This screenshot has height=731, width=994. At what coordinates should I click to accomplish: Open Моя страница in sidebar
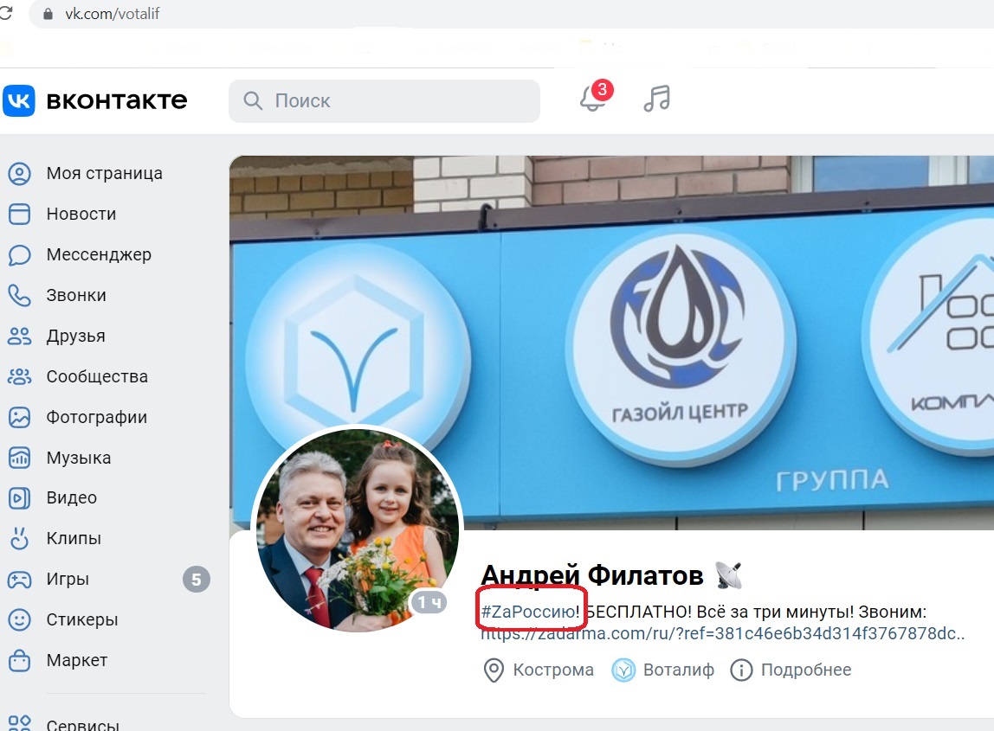(105, 174)
